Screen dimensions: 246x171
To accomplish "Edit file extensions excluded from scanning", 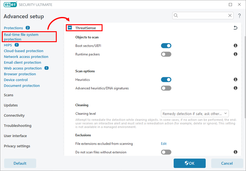I will click(x=163, y=143).
